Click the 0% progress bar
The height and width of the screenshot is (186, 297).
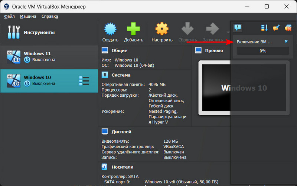pyautogui.click(x=263, y=51)
